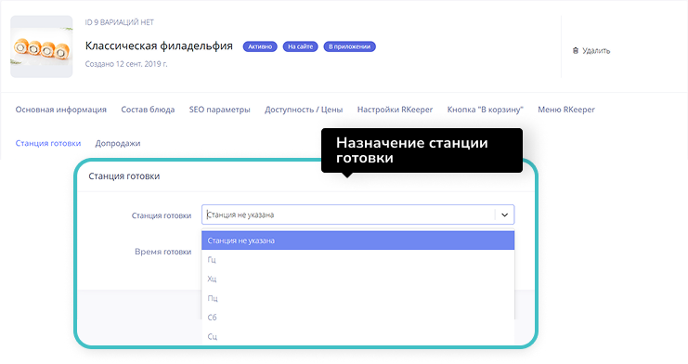The width and height of the screenshot is (688, 364).
Task: Open the Классическая филадельфия product thumbnail
Action: pos(41,46)
